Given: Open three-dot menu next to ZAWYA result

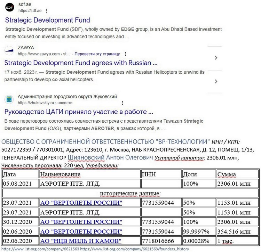Looking at the screenshot, I should (x=126, y=54).
